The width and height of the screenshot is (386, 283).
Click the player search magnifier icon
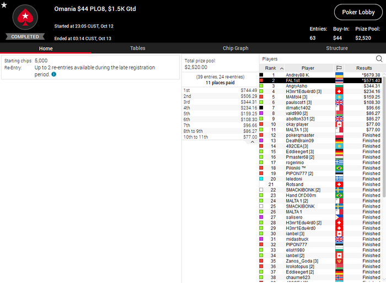[x=379, y=59]
